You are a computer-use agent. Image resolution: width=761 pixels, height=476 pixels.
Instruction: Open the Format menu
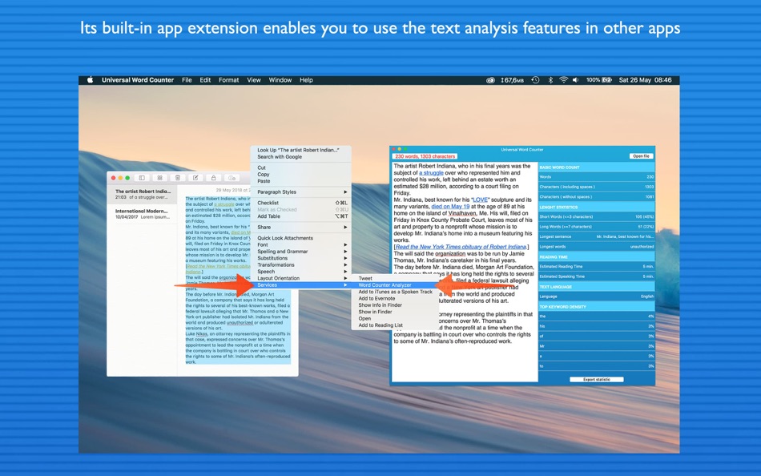click(x=228, y=80)
